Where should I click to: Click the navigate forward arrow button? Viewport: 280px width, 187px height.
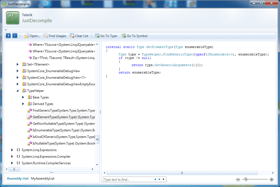(x=15, y=36)
